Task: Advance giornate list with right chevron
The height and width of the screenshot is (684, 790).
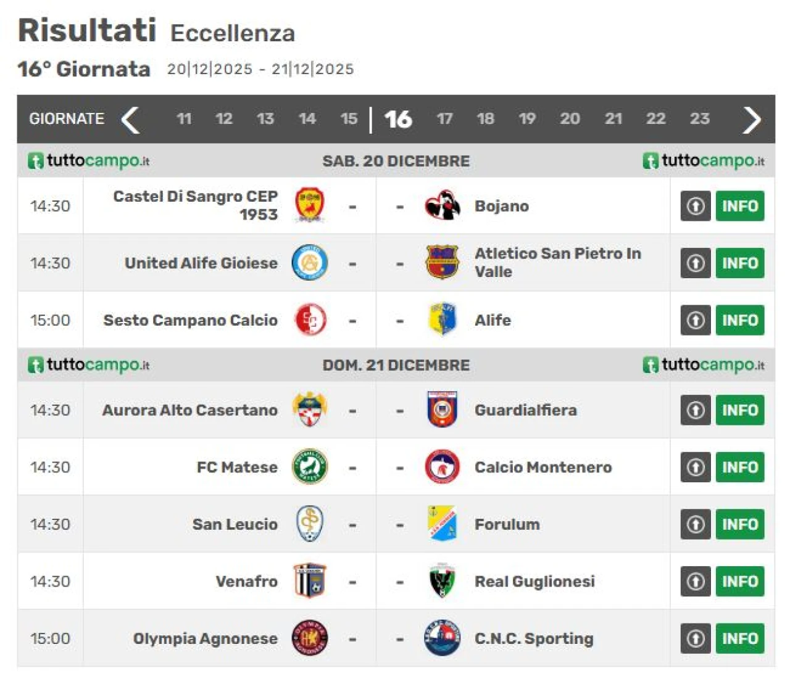Action: coord(751,120)
